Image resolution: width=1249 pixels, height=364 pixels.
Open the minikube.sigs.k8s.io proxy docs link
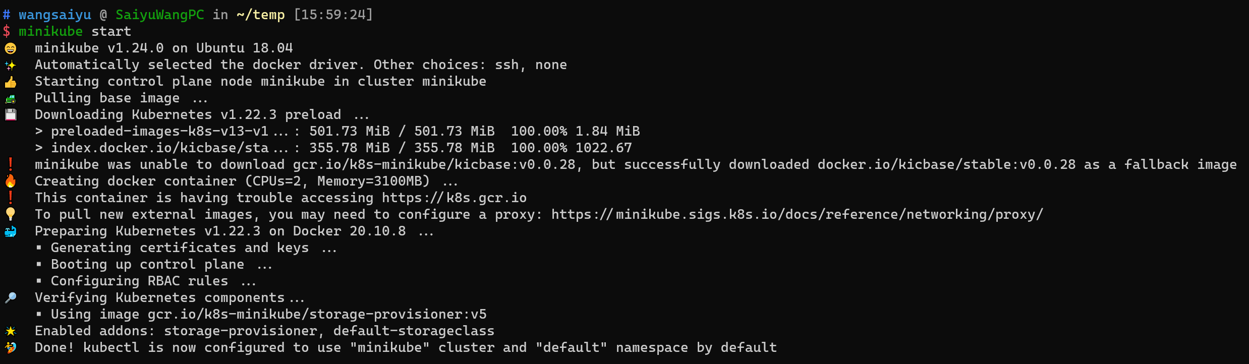[x=797, y=215]
